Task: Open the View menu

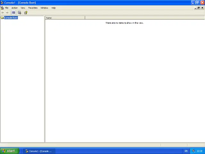Action: pos(23,8)
